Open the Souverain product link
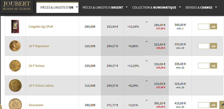Viewport: 224px width, 109px height. (x=36, y=105)
